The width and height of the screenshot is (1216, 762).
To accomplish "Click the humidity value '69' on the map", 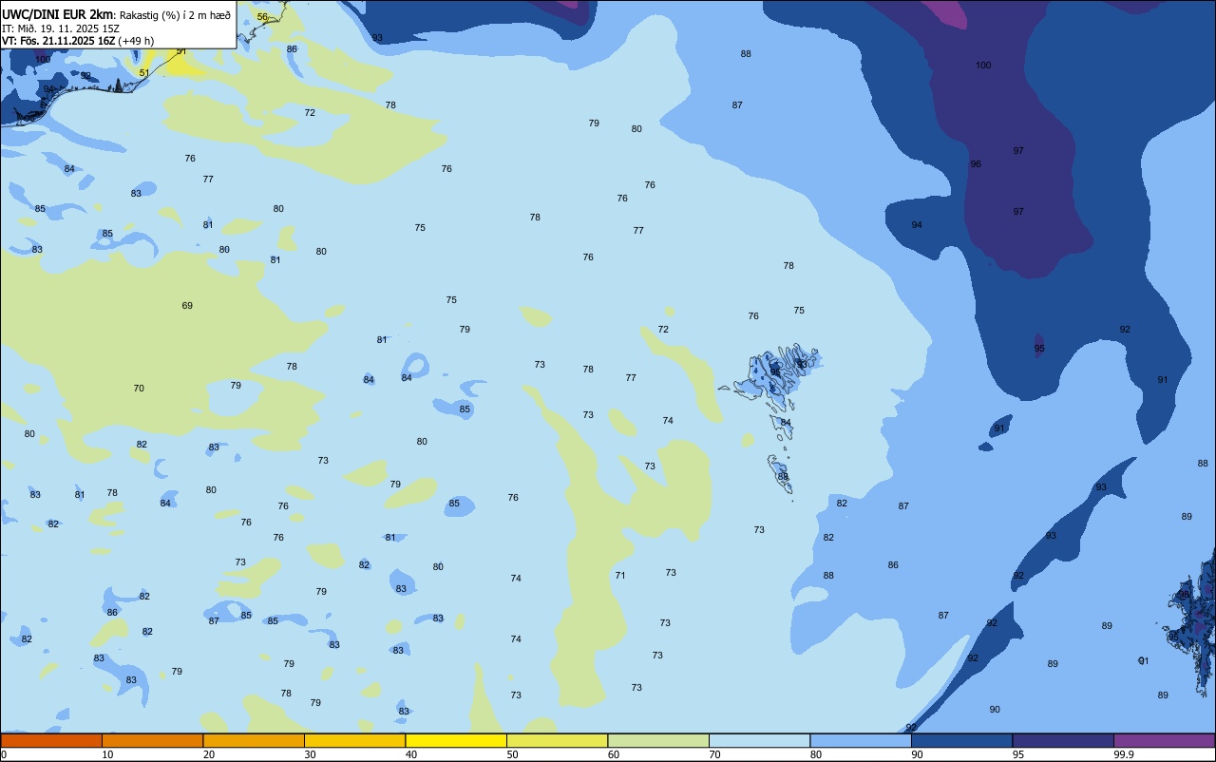I will (x=187, y=305).
